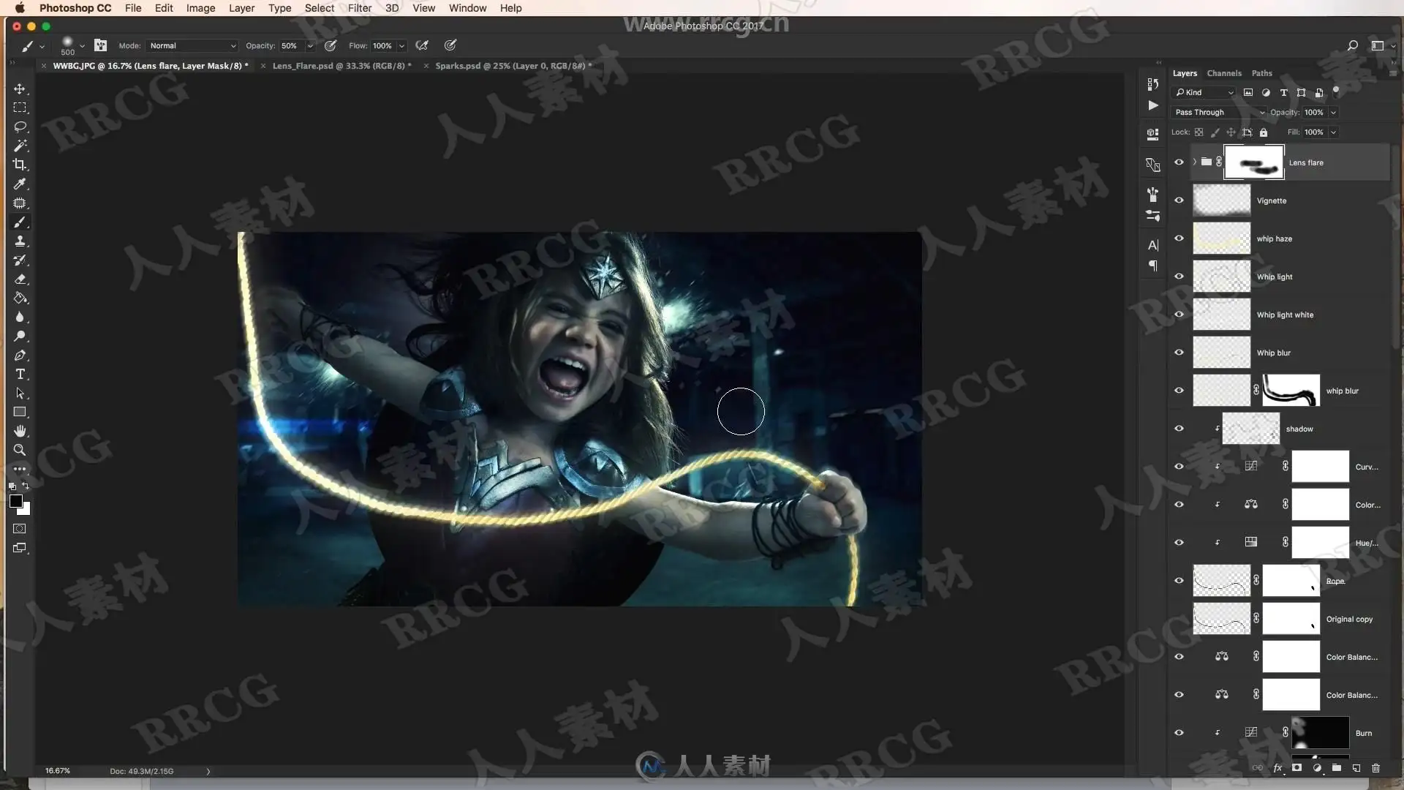
Task: Select the Lens flare layer mask thumbnail
Action: point(1253,162)
